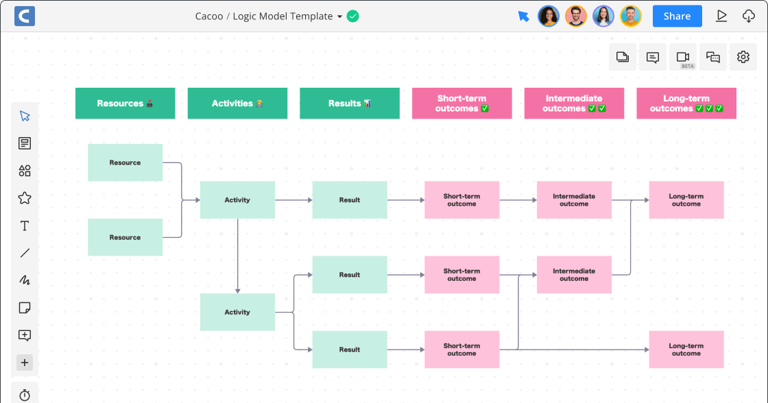
Task: View all sheets using the pages icon
Action: tap(622, 57)
